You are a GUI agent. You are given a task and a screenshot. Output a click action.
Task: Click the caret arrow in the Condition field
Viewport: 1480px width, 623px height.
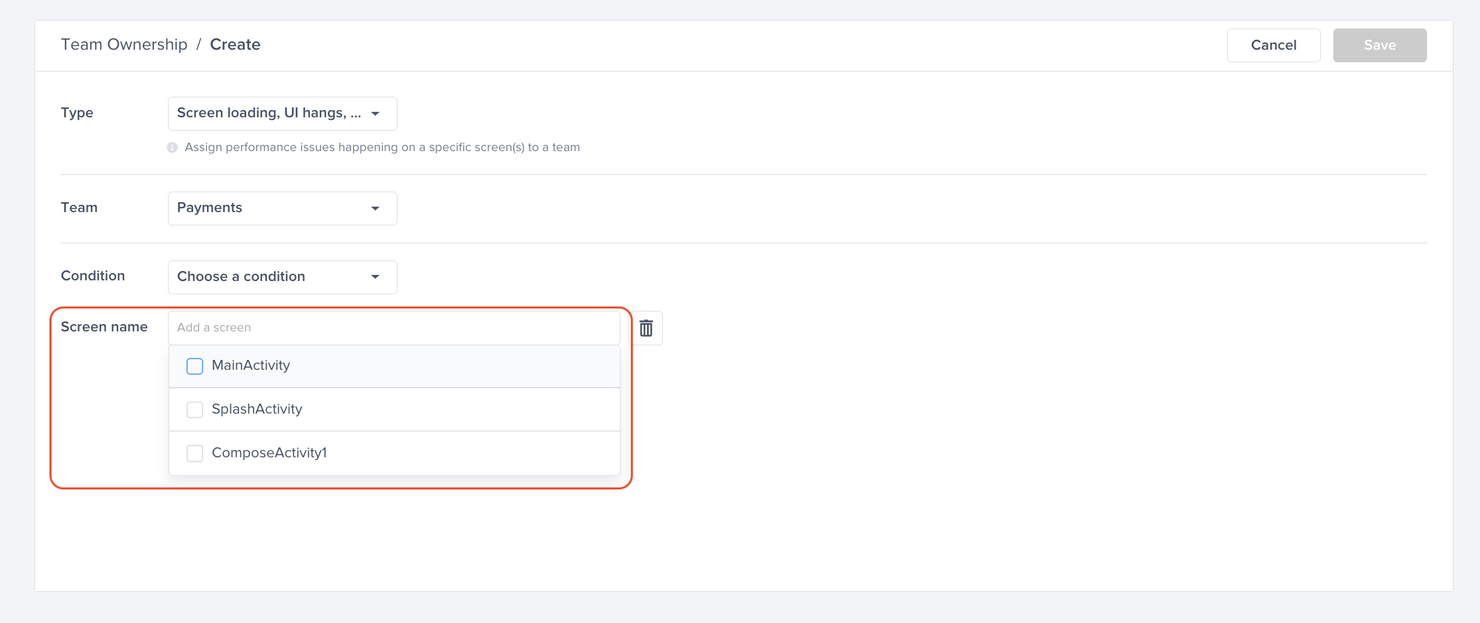point(376,276)
